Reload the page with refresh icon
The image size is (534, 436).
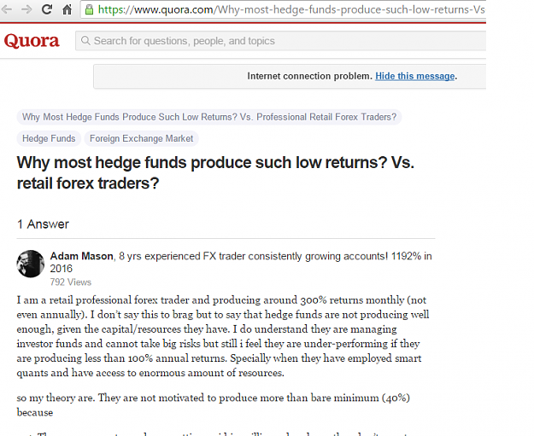click(47, 9)
